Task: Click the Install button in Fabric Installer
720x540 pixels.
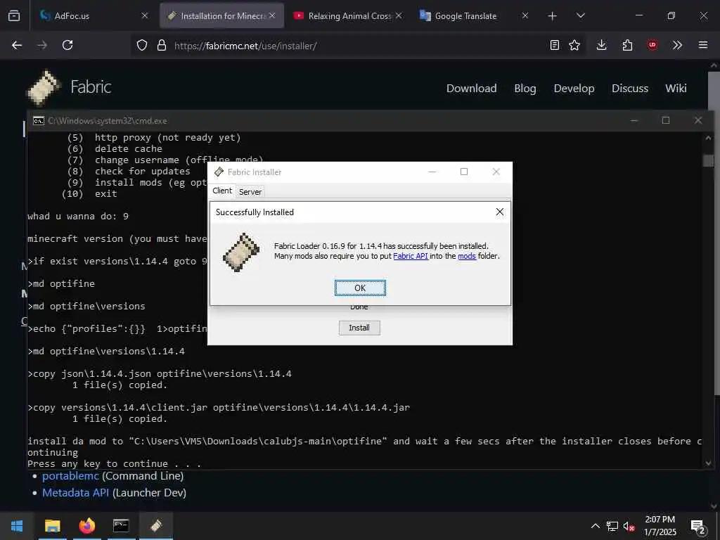Action: [359, 328]
